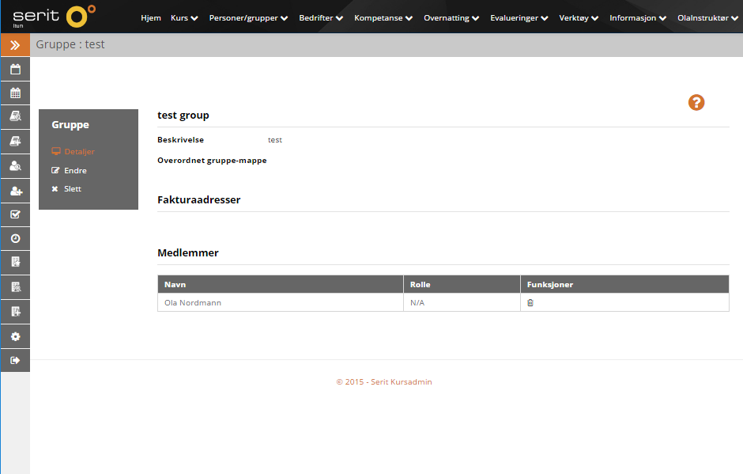Viewport: 743px width, 474px height.
Task: Open the orange help question mark
Action: point(696,103)
